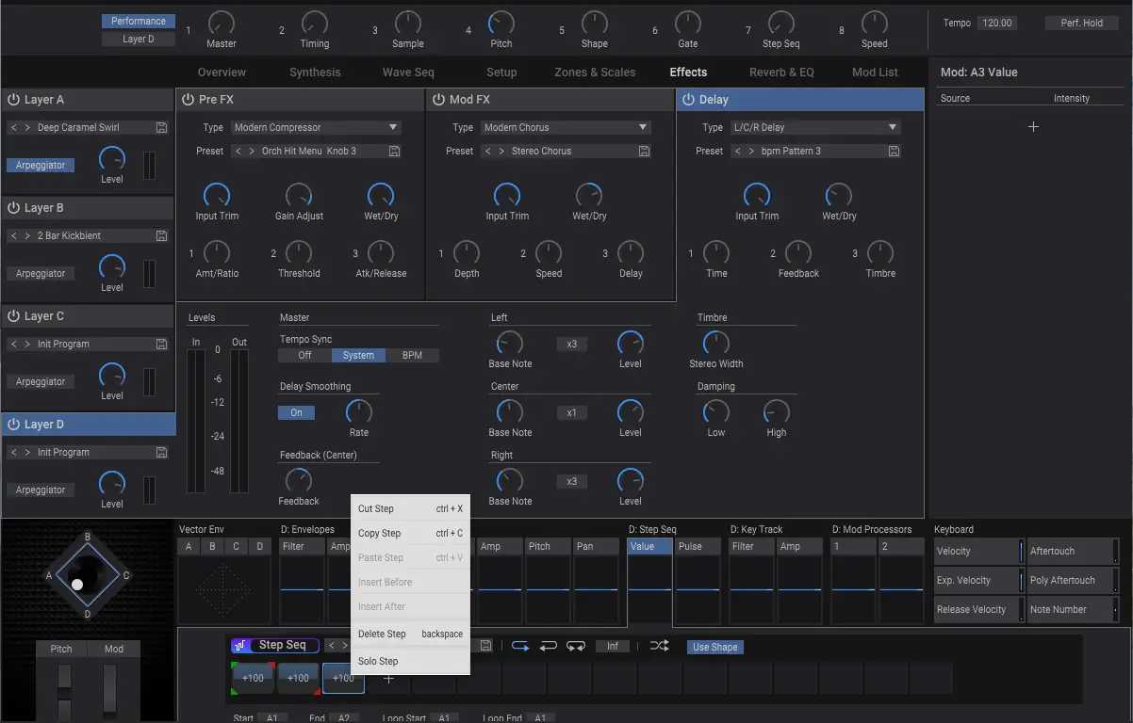Click the random step order shuffle icon
The image size is (1133, 723).
(x=660, y=646)
